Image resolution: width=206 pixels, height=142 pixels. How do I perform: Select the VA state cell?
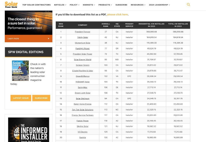click(117, 76)
